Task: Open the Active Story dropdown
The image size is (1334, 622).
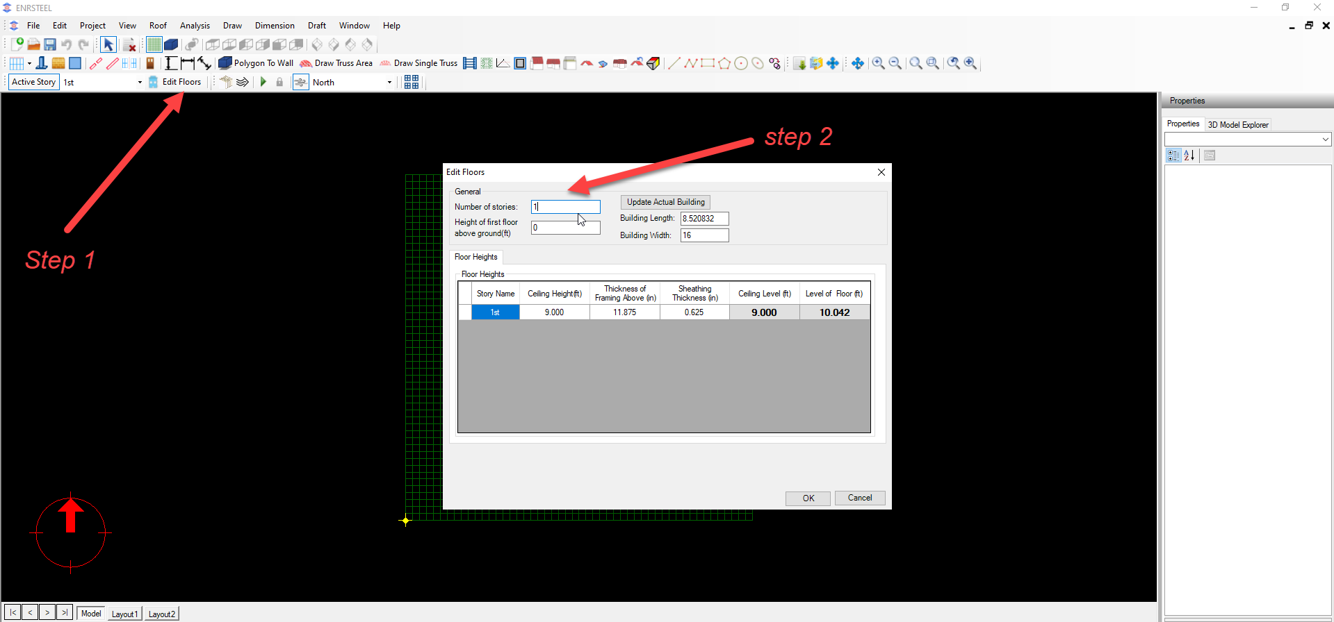Action: 140,82
